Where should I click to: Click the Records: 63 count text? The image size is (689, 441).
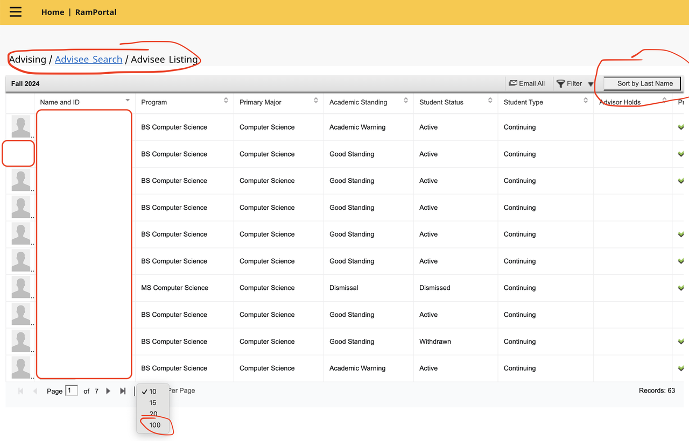(657, 390)
